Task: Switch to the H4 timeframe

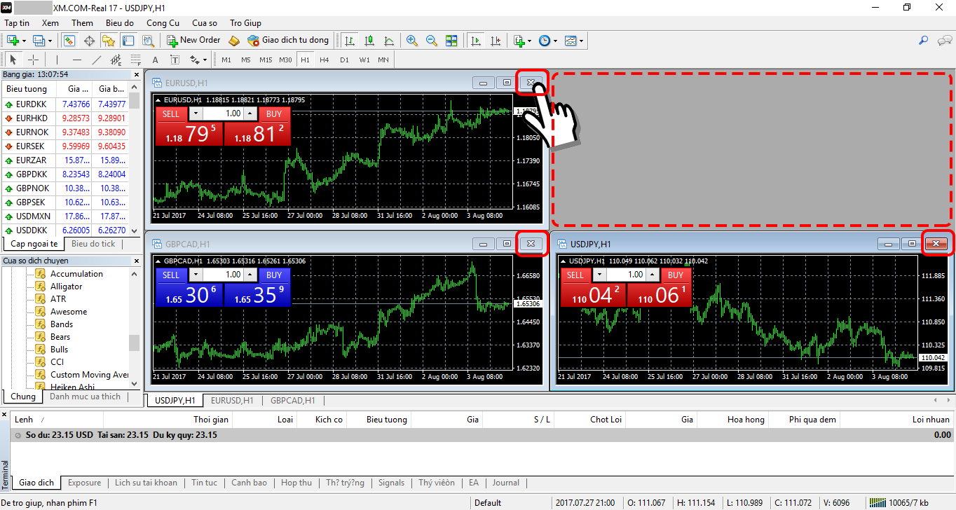Action: tap(325, 60)
